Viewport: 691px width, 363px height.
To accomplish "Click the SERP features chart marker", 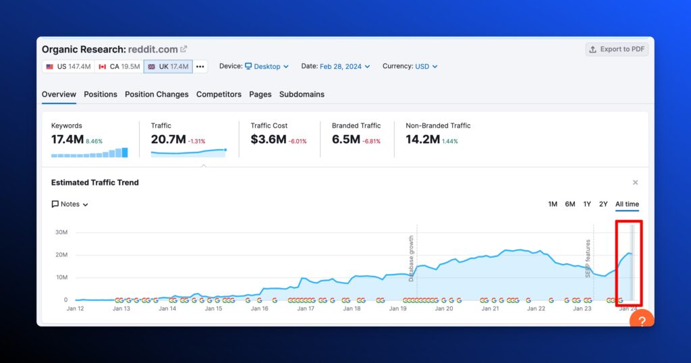I will coord(588,258).
